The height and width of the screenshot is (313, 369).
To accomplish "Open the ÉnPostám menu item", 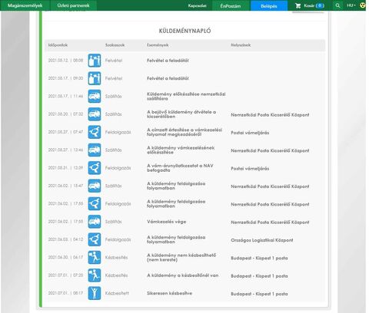I will coord(231,5).
